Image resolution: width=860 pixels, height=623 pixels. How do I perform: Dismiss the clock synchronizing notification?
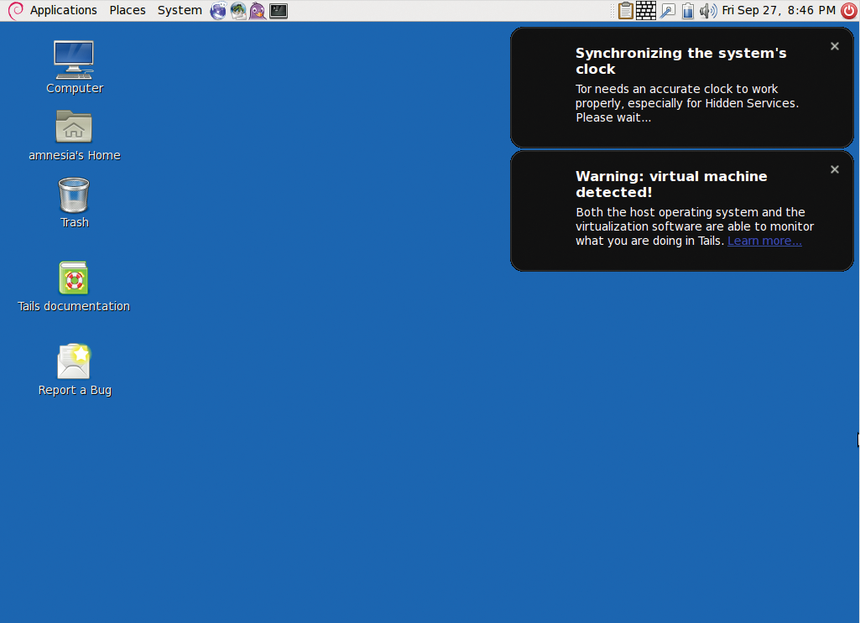pyautogui.click(x=835, y=47)
